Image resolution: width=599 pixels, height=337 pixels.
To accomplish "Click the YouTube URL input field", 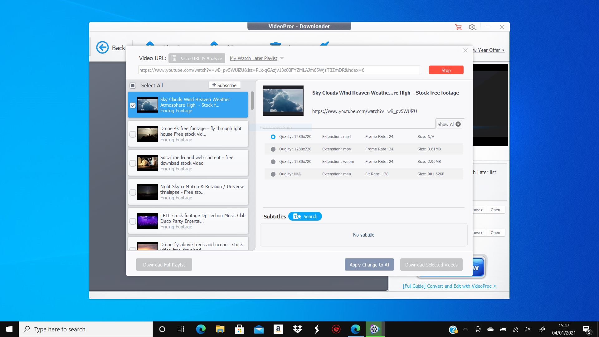I will pos(279,70).
